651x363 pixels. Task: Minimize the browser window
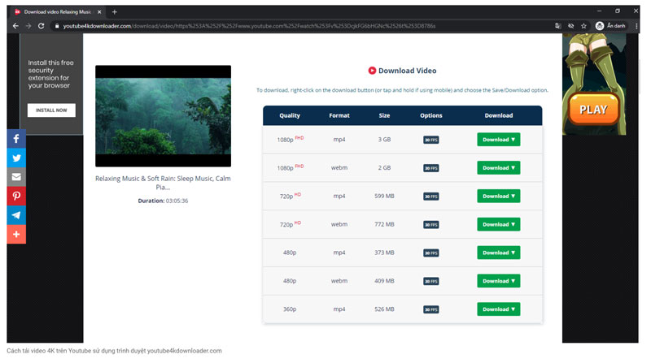coord(599,11)
